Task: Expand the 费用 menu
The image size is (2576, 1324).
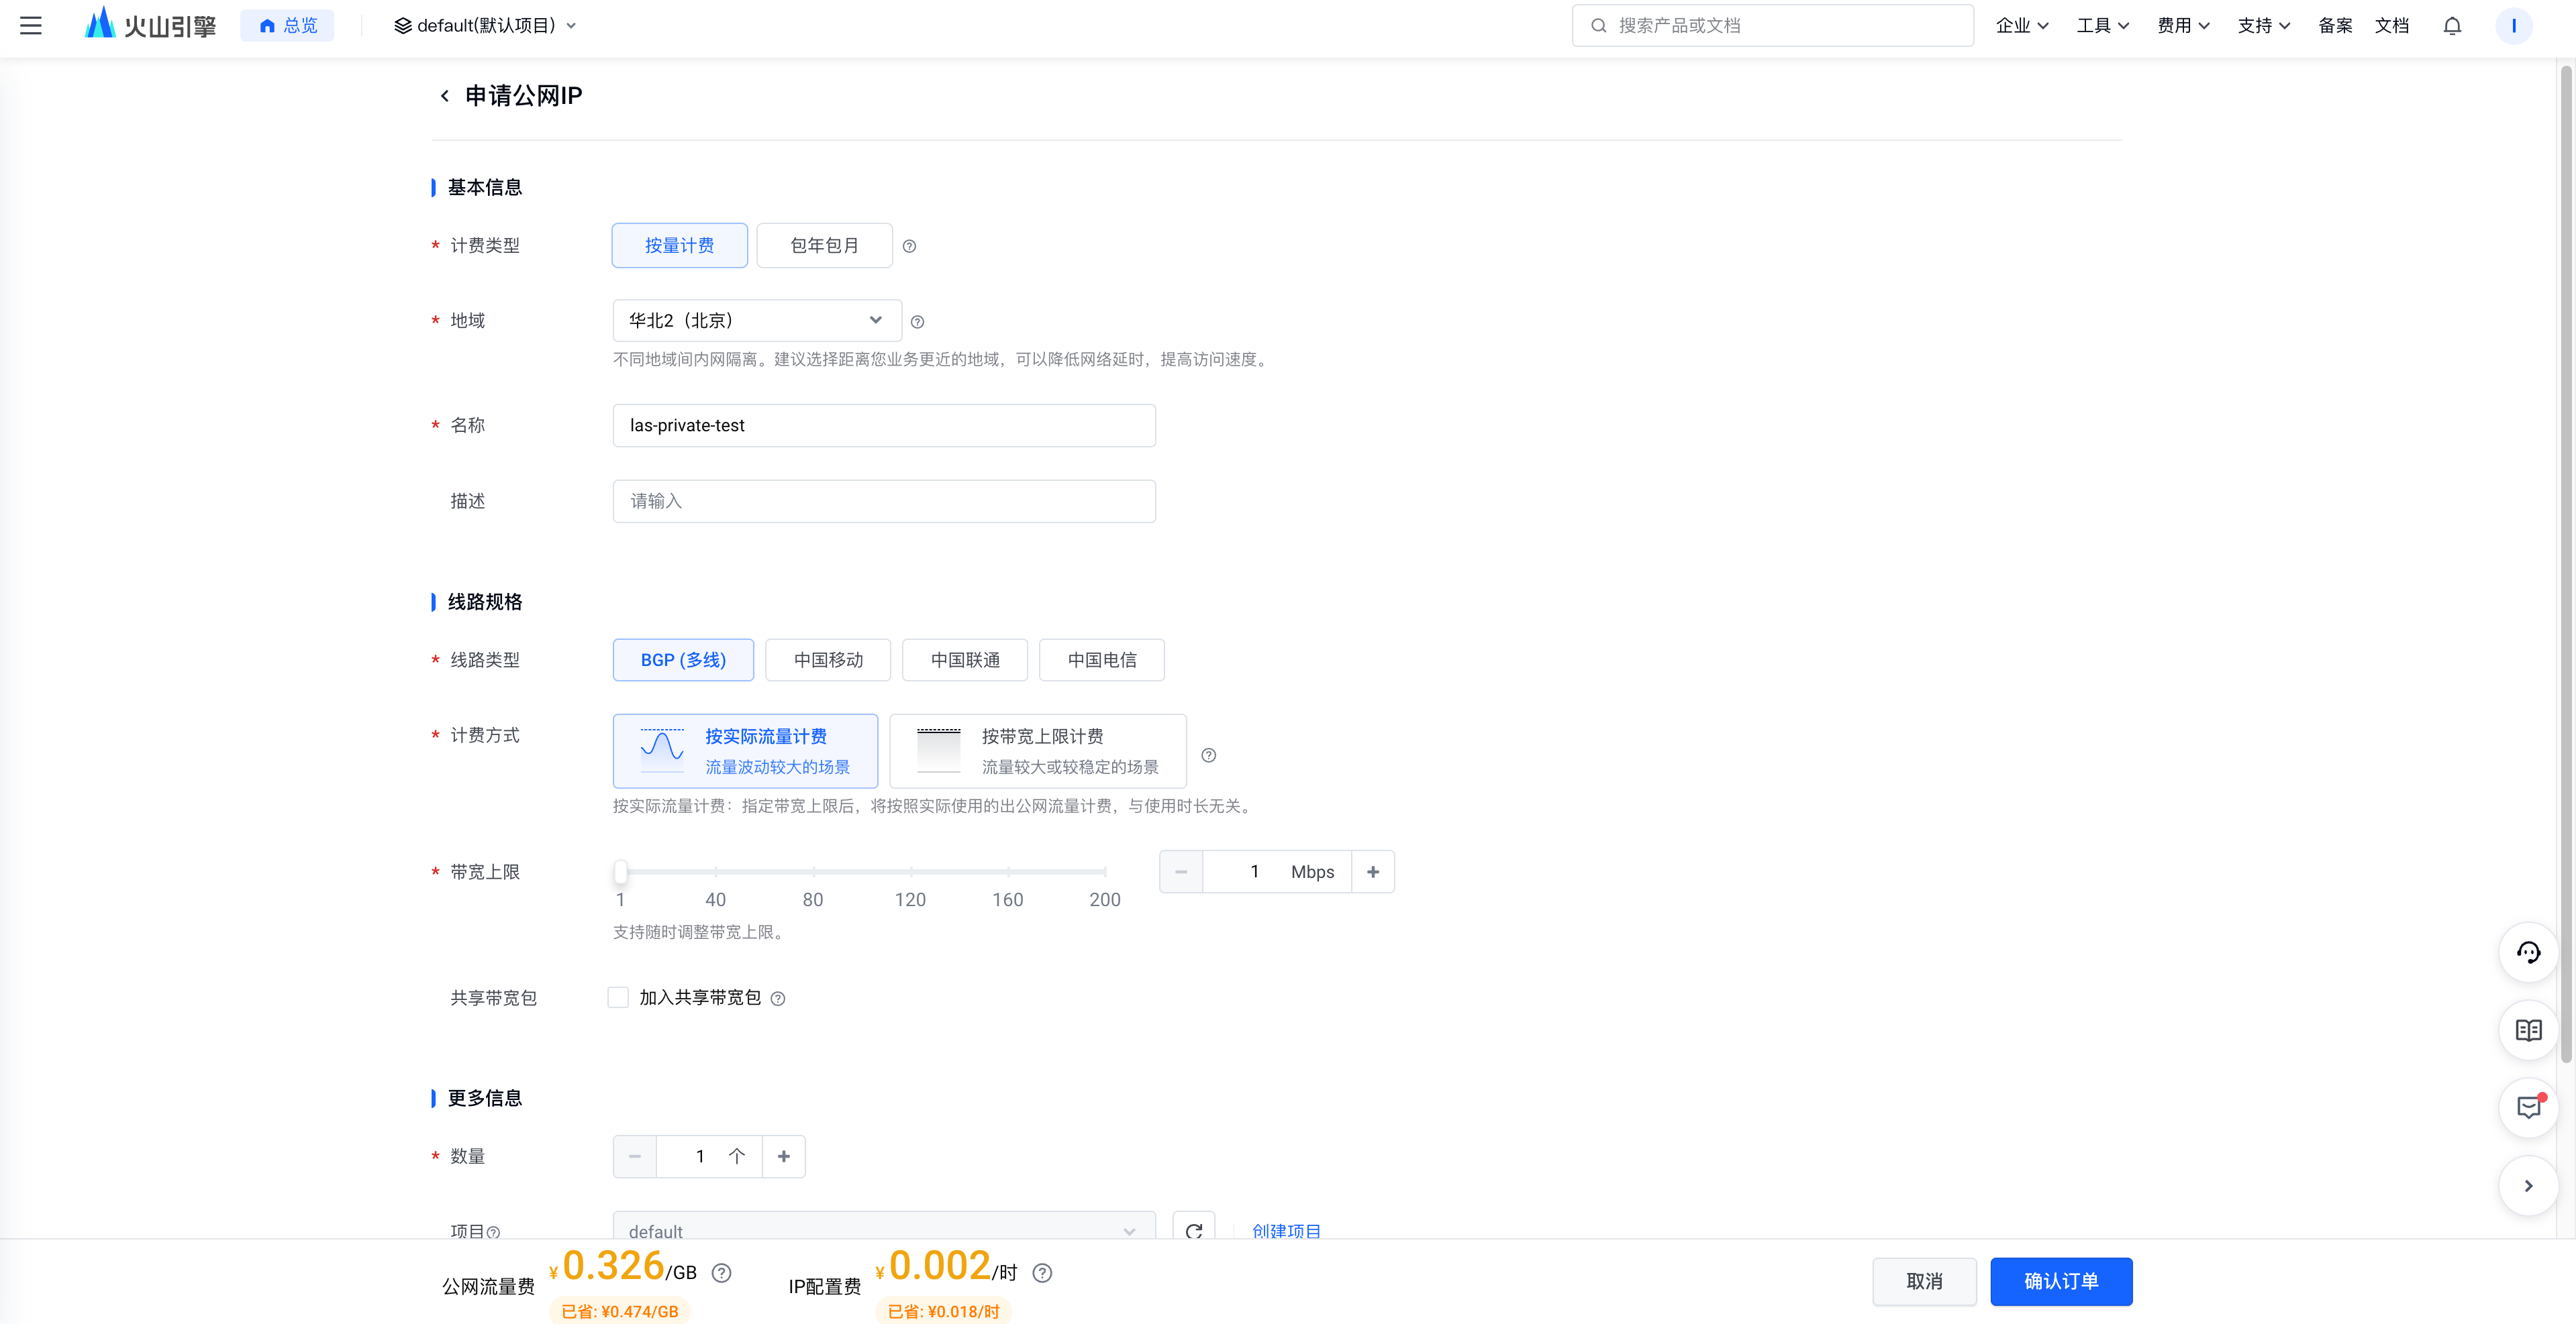Action: [2183, 26]
